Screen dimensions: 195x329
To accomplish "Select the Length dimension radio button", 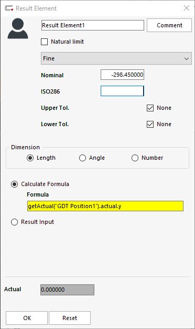I will pyautogui.click(x=30, y=158).
